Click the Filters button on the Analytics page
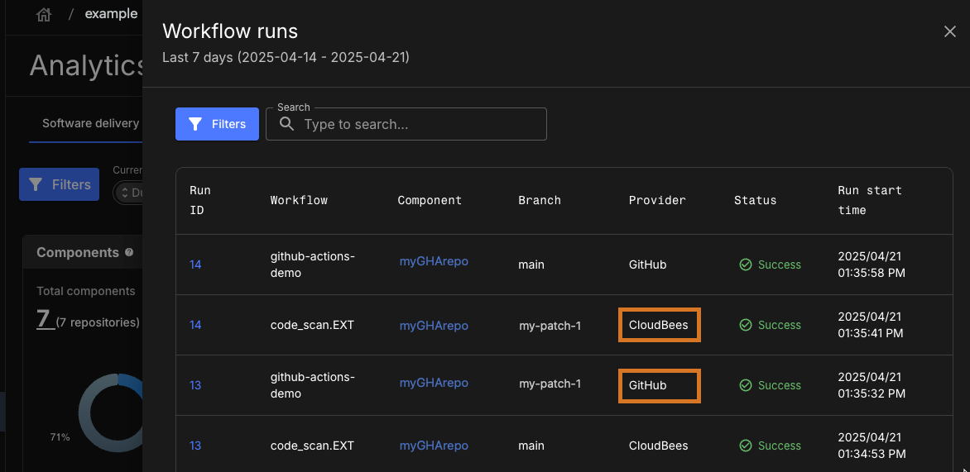The height and width of the screenshot is (472, 970). [x=60, y=184]
